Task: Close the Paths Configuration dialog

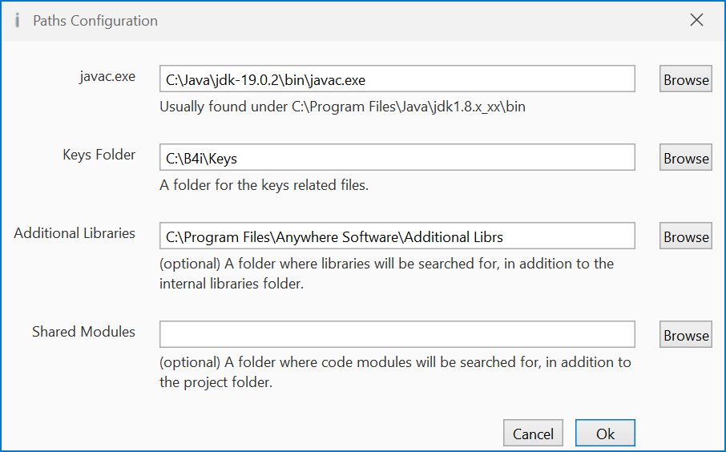Action: [696, 21]
